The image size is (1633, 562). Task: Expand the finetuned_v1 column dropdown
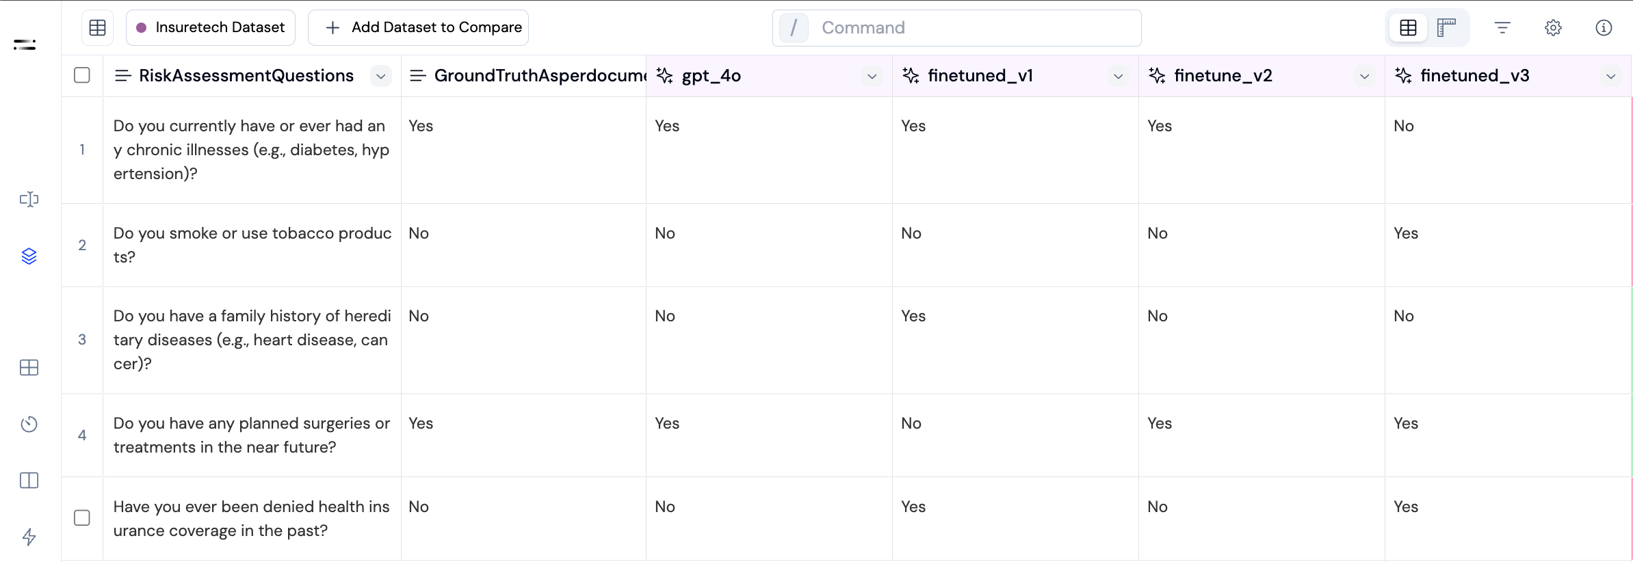pyautogui.click(x=1119, y=76)
